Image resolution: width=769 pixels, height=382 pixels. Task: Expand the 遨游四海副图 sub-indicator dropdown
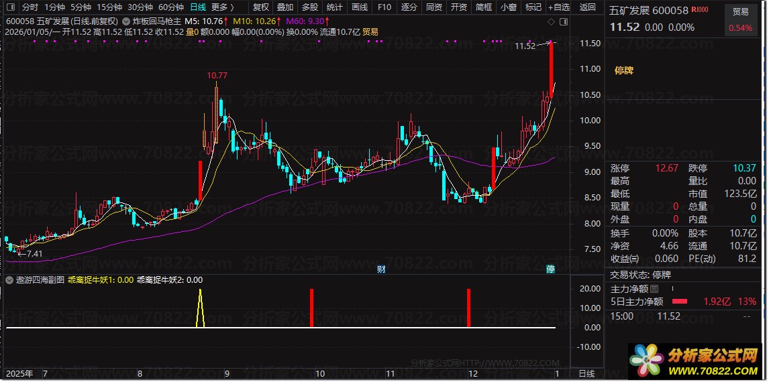point(9,280)
